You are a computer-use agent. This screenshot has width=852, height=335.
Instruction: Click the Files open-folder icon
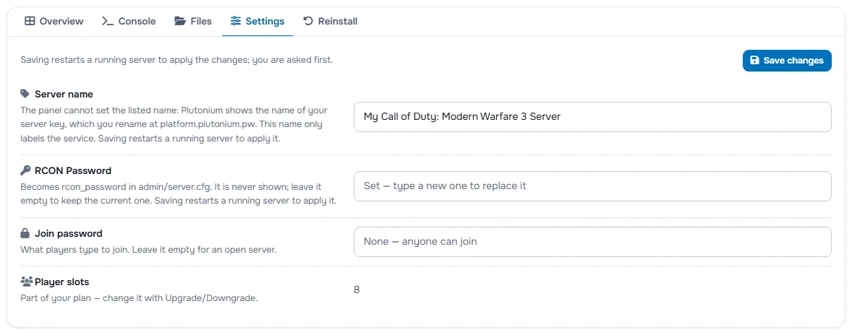[x=180, y=21]
